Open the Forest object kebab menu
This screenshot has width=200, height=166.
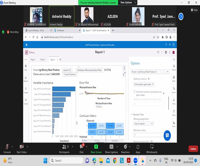click(x=124, y=68)
